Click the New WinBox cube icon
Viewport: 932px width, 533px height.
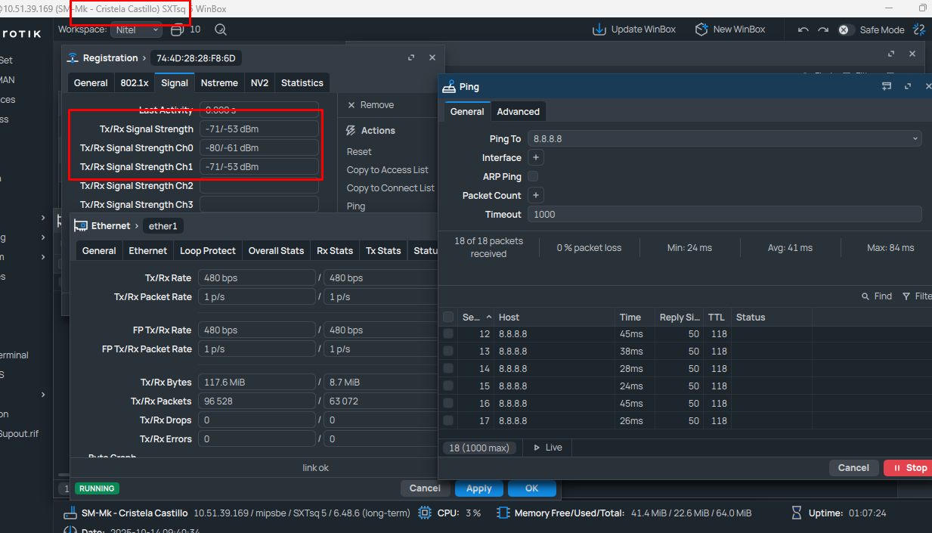tap(701, 29)
